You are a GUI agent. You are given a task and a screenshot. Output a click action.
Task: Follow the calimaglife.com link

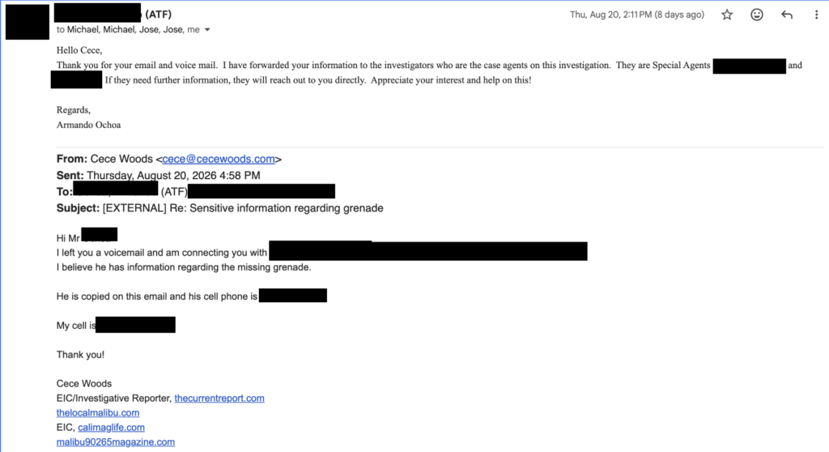point(111,427)
